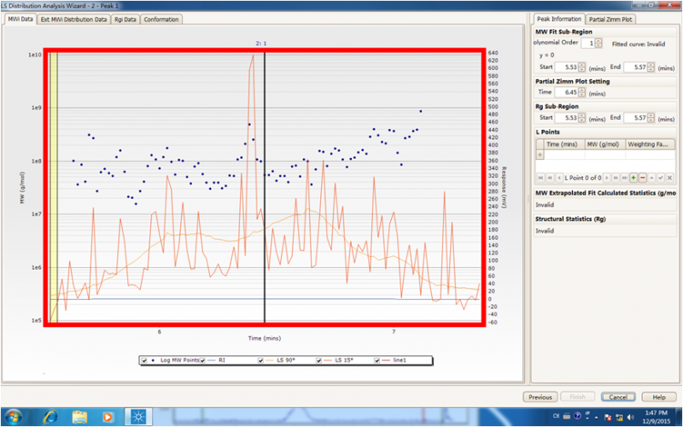683x427 pixels.
Task: Open Rgi Data tab
Action: pos(125,20)
